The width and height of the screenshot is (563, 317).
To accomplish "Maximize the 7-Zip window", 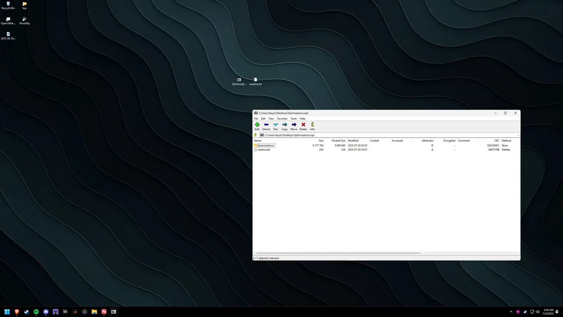I will pos(505,113).
